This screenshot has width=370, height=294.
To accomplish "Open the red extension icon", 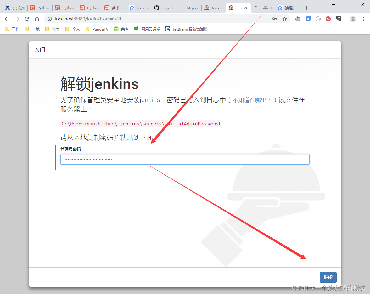I will point(328,19).
